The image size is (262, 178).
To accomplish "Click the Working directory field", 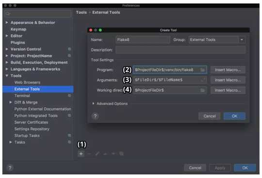I will click(x=170, y=90).
